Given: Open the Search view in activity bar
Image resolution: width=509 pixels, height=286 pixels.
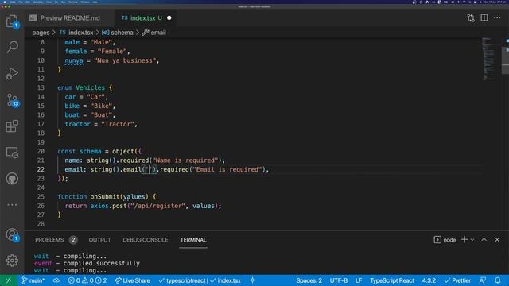Looking at the screenshot, I should pyautogui.click(x=12, y=47).
